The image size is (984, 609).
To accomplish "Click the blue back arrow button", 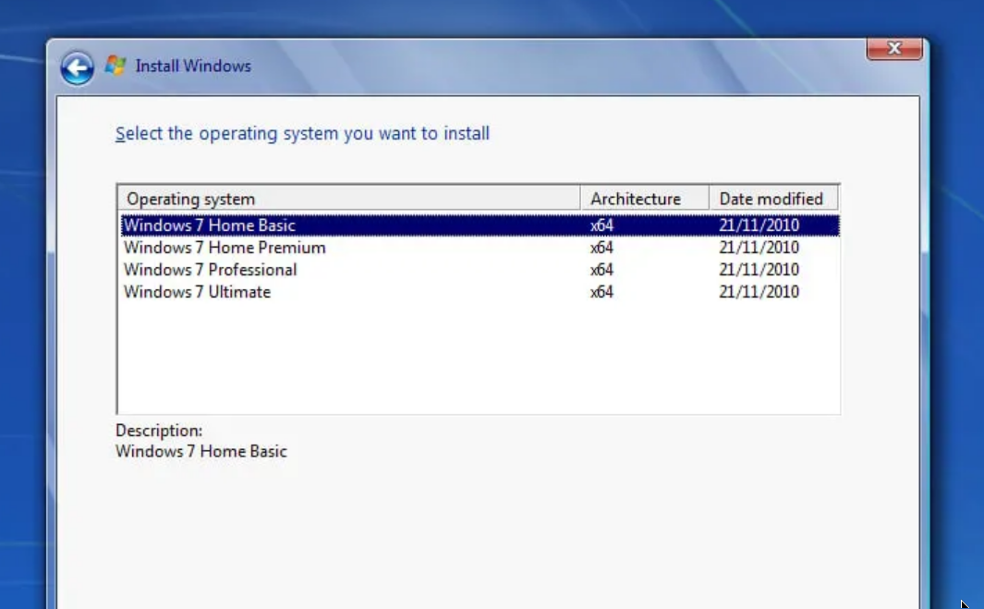I will [78, 67].
